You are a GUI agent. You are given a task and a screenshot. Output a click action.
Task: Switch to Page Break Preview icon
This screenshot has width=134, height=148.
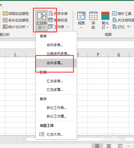[120, 146]
